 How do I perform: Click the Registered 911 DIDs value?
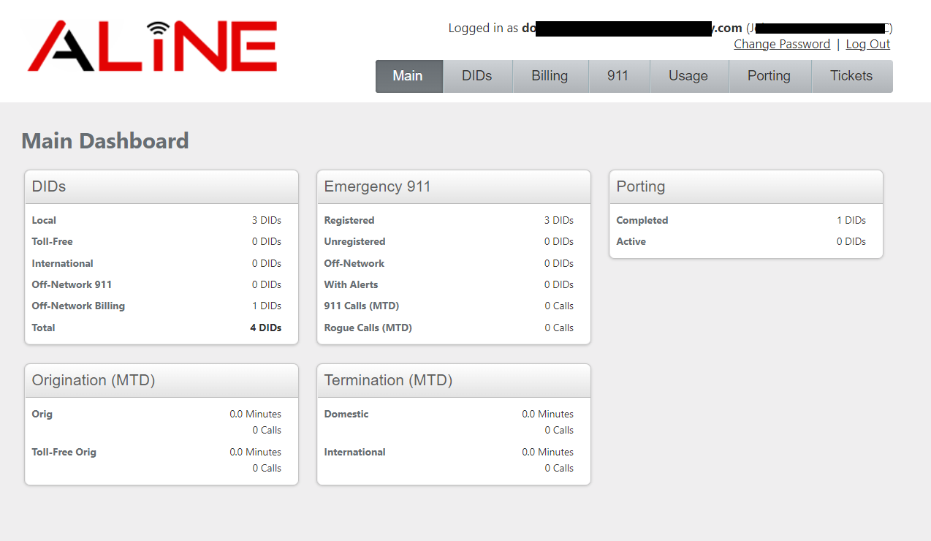pyautogui.click(x=559, y=220)
